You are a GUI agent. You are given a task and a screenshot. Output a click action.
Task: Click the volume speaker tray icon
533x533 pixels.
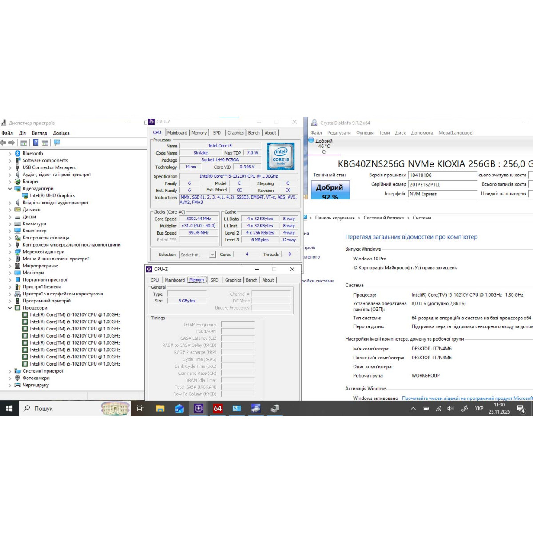(450, 409)
